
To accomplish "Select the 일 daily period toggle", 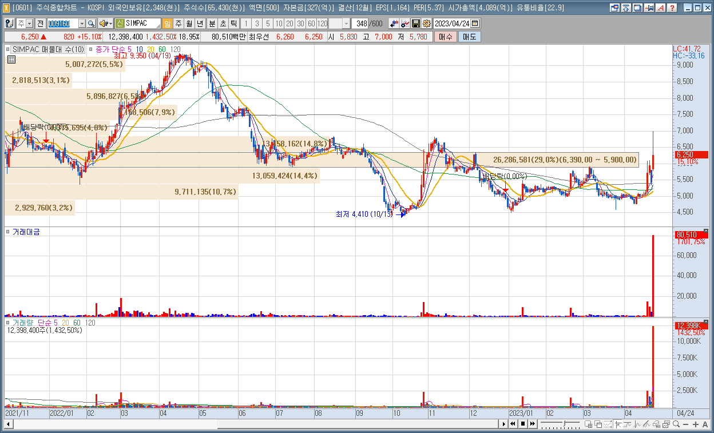I will tap(168, 23).
